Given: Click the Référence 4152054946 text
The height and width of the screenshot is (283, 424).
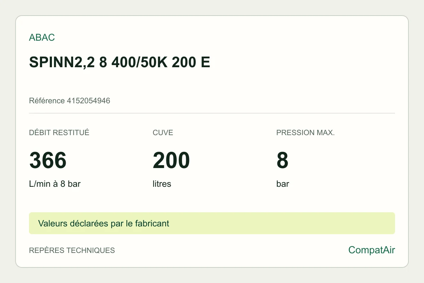Looking at the screenshot, I should [x=70, y=101].
